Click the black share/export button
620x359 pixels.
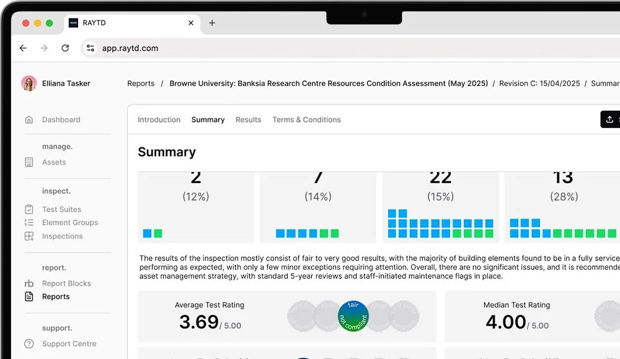click(x=610, y=119)
